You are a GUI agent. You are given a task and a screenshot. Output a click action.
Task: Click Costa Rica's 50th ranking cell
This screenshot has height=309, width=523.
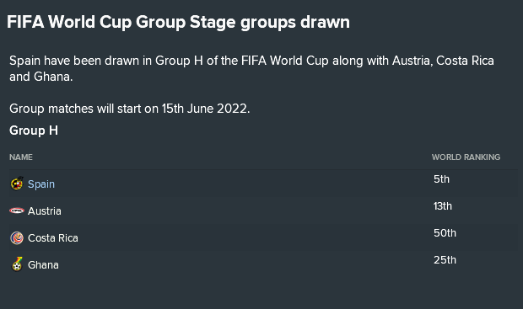tap(445, 233)
